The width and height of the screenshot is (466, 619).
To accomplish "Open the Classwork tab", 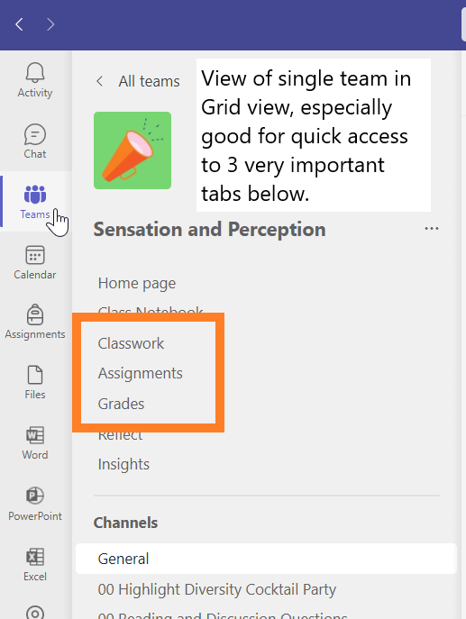I will click(x=131, y=343).
